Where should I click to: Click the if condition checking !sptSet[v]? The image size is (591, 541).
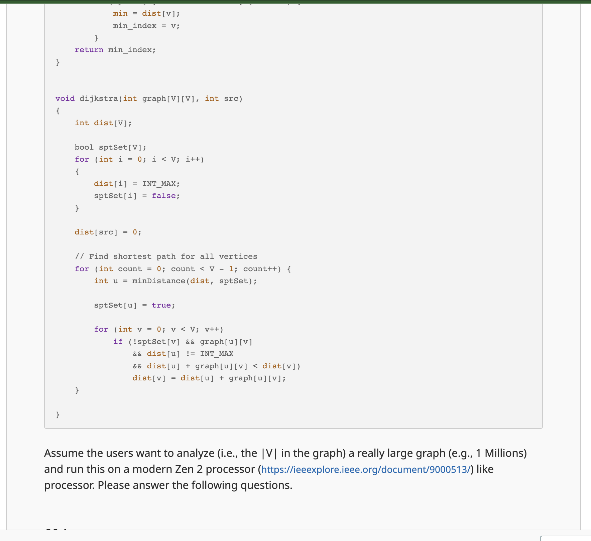[x=183, y=341]
